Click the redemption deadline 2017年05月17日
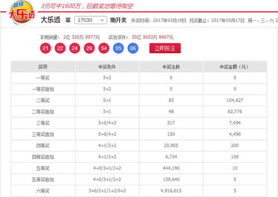 point(228,20)
